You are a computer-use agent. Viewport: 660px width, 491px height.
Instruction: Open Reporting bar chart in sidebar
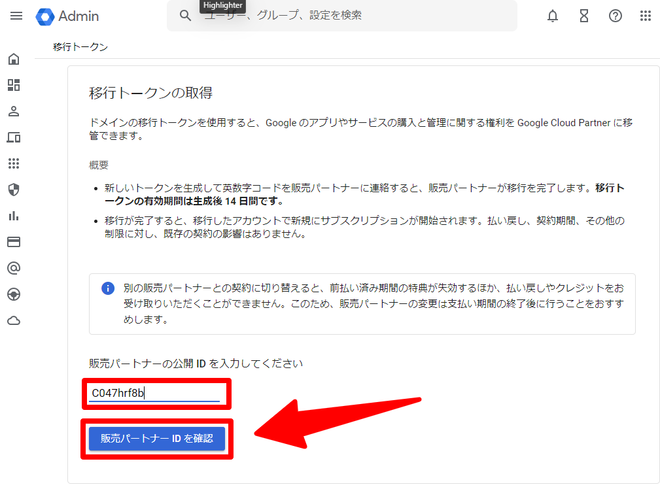pyautogui.click(x=14, y=216)
